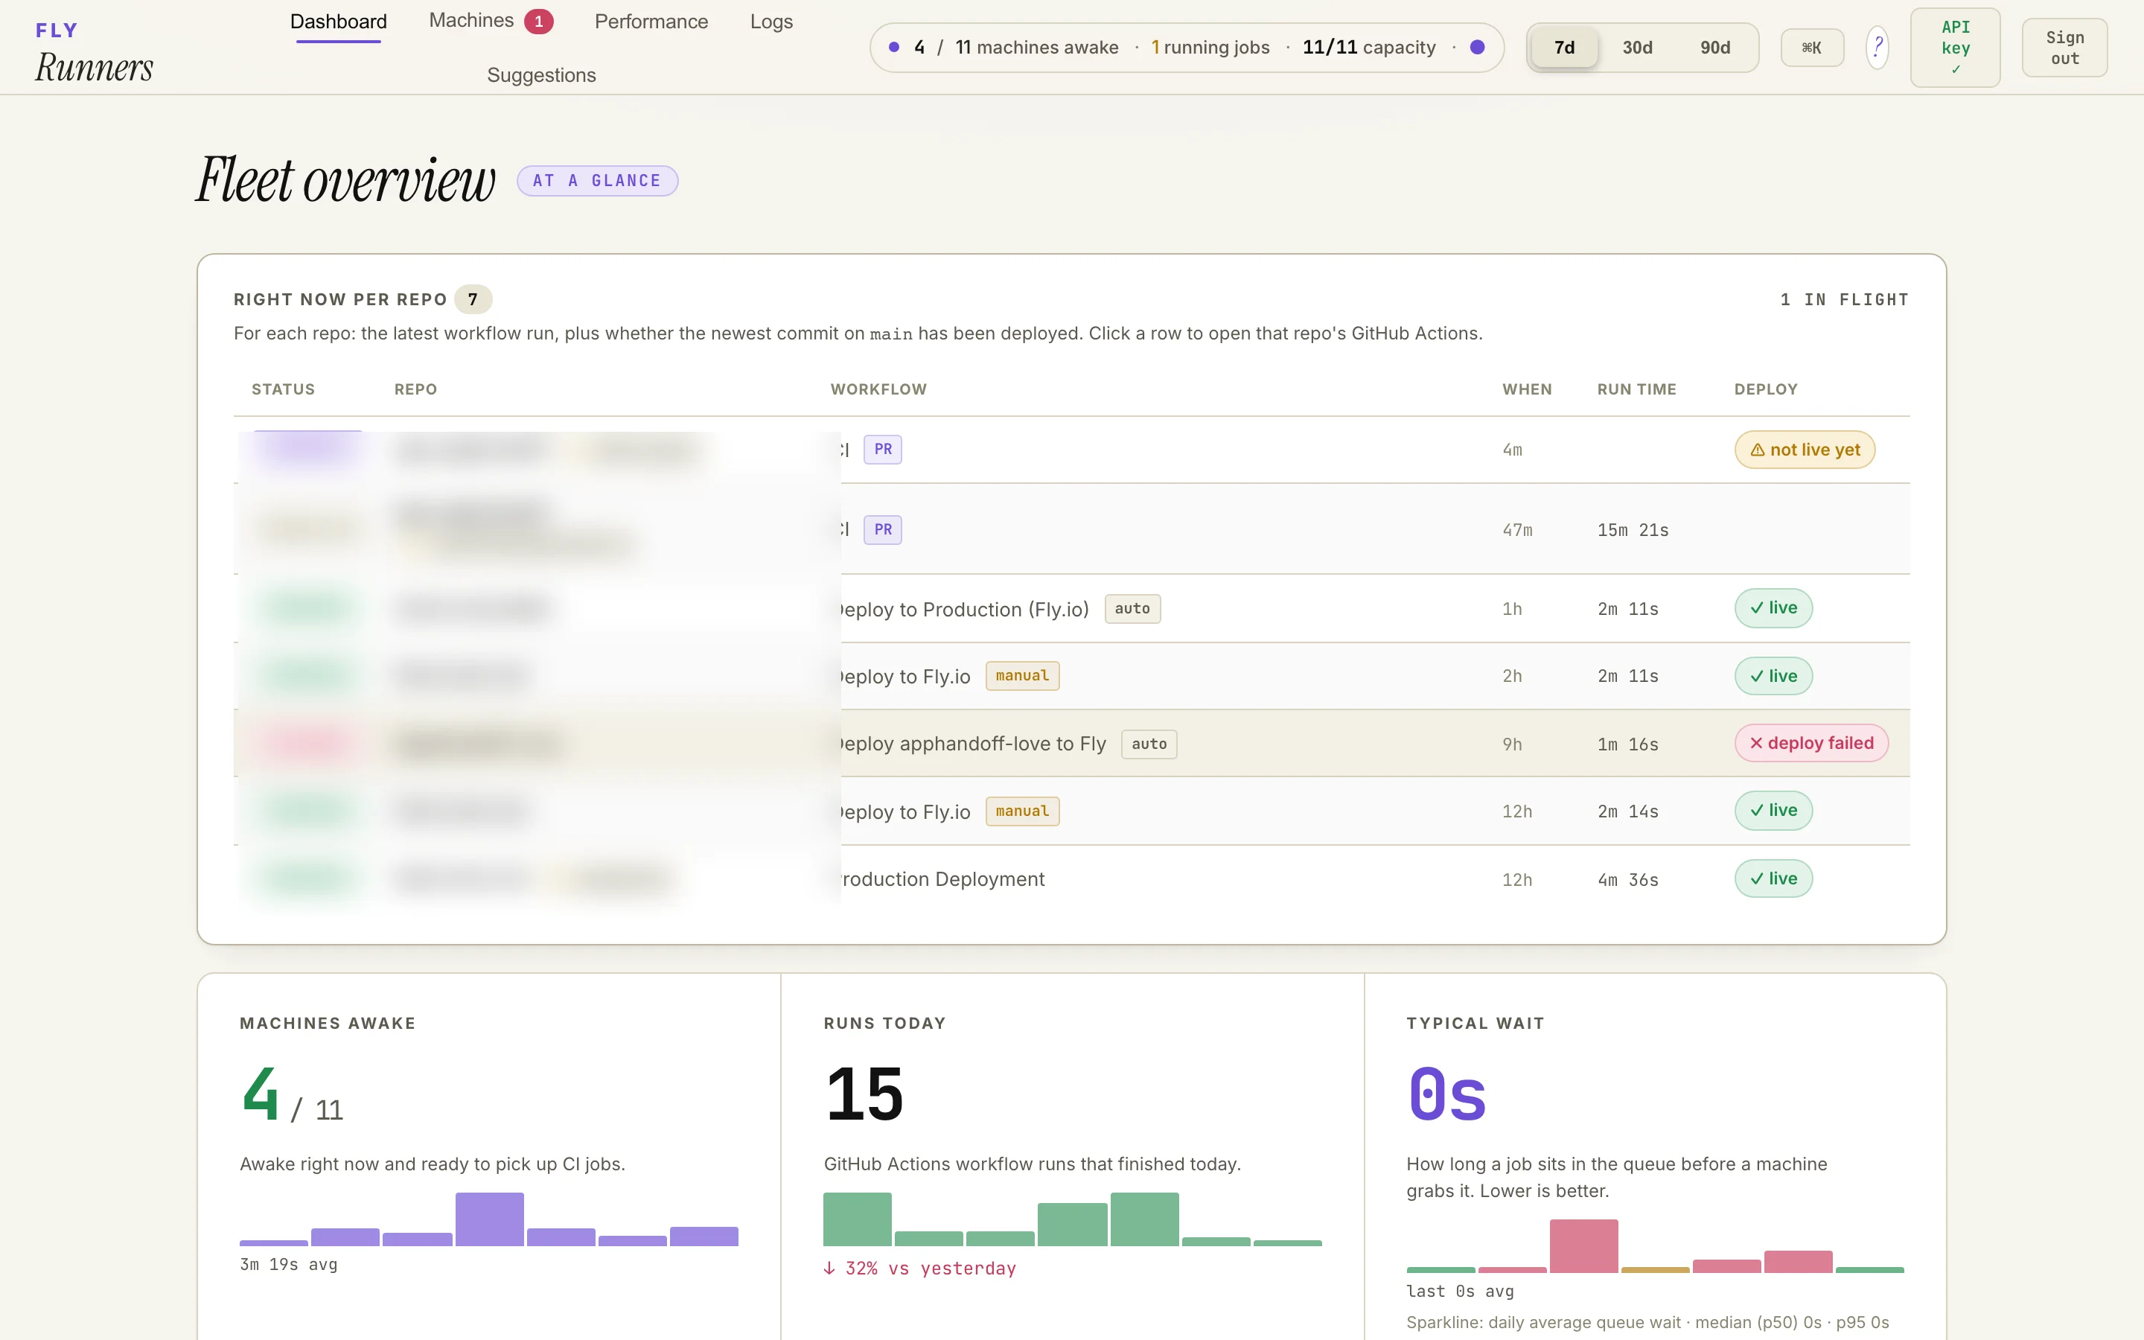Screen dimensions: 2144x1340
Task: Switch time range to 30d
Action: (x=1636, y=48)
